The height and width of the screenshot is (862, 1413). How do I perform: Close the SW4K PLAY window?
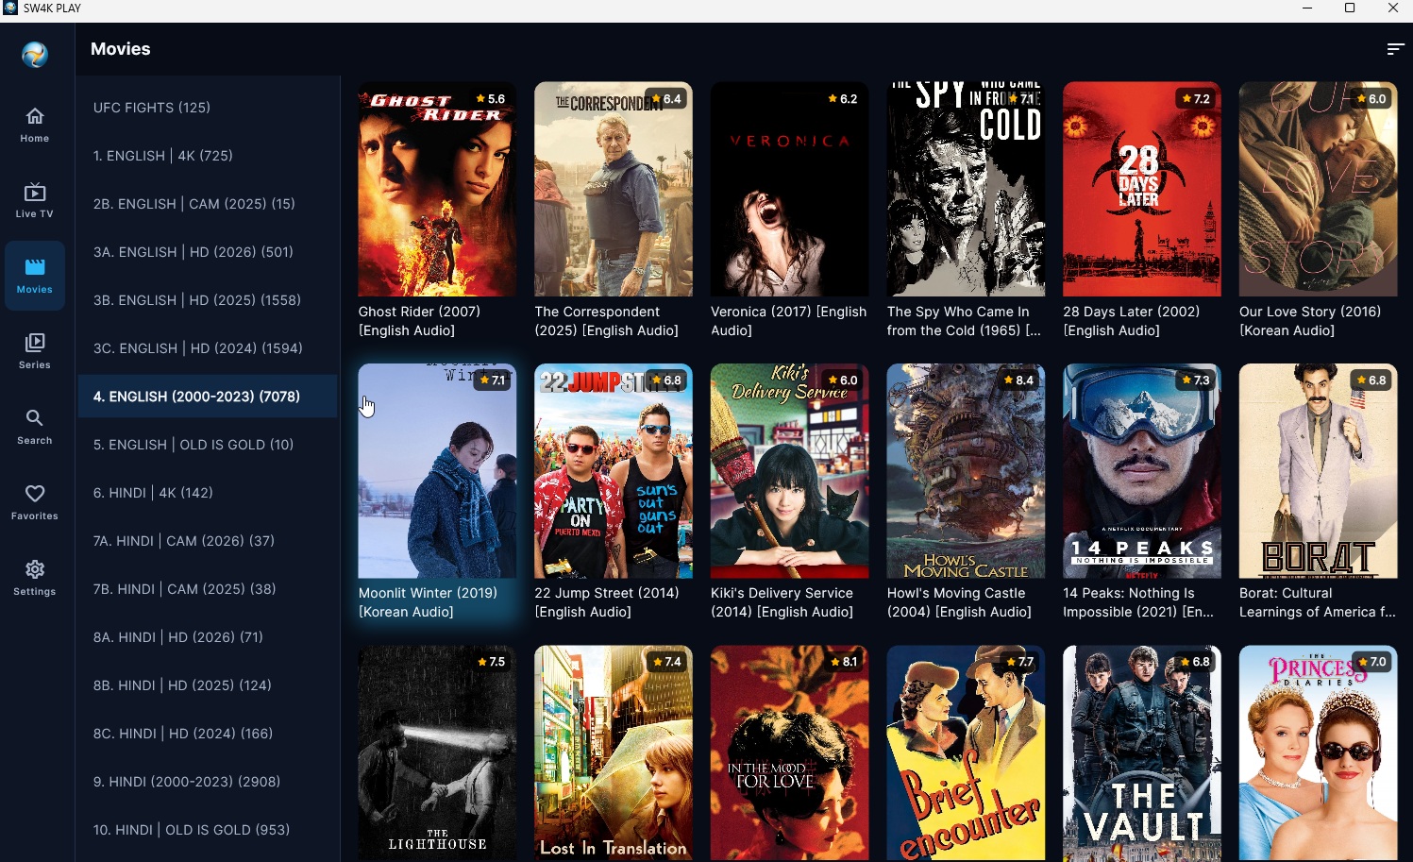coord(1392,8)
